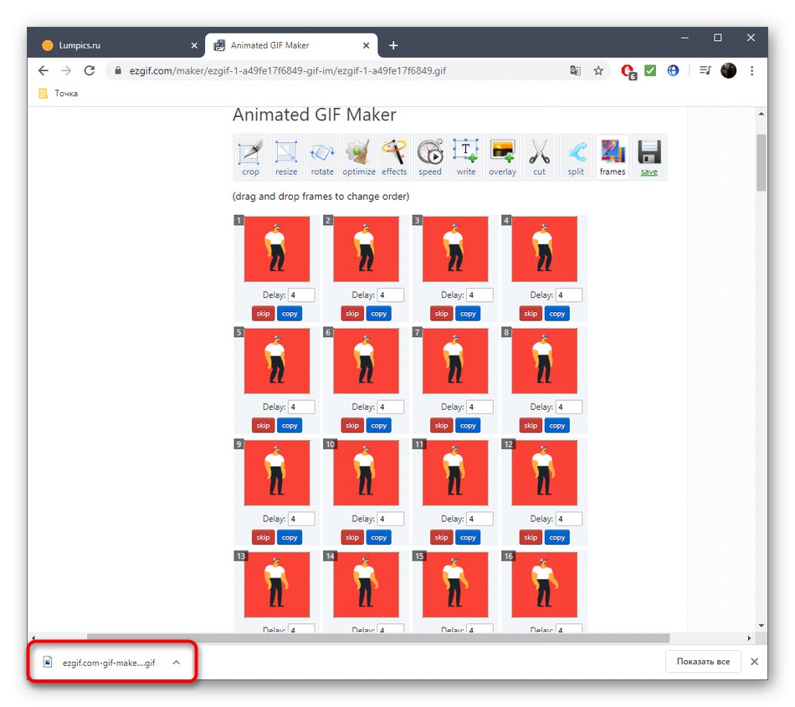Viewport: 795px width, 707px height.
Task: Click the red extension icon with badge 6
Action: [x=628, y=71]
